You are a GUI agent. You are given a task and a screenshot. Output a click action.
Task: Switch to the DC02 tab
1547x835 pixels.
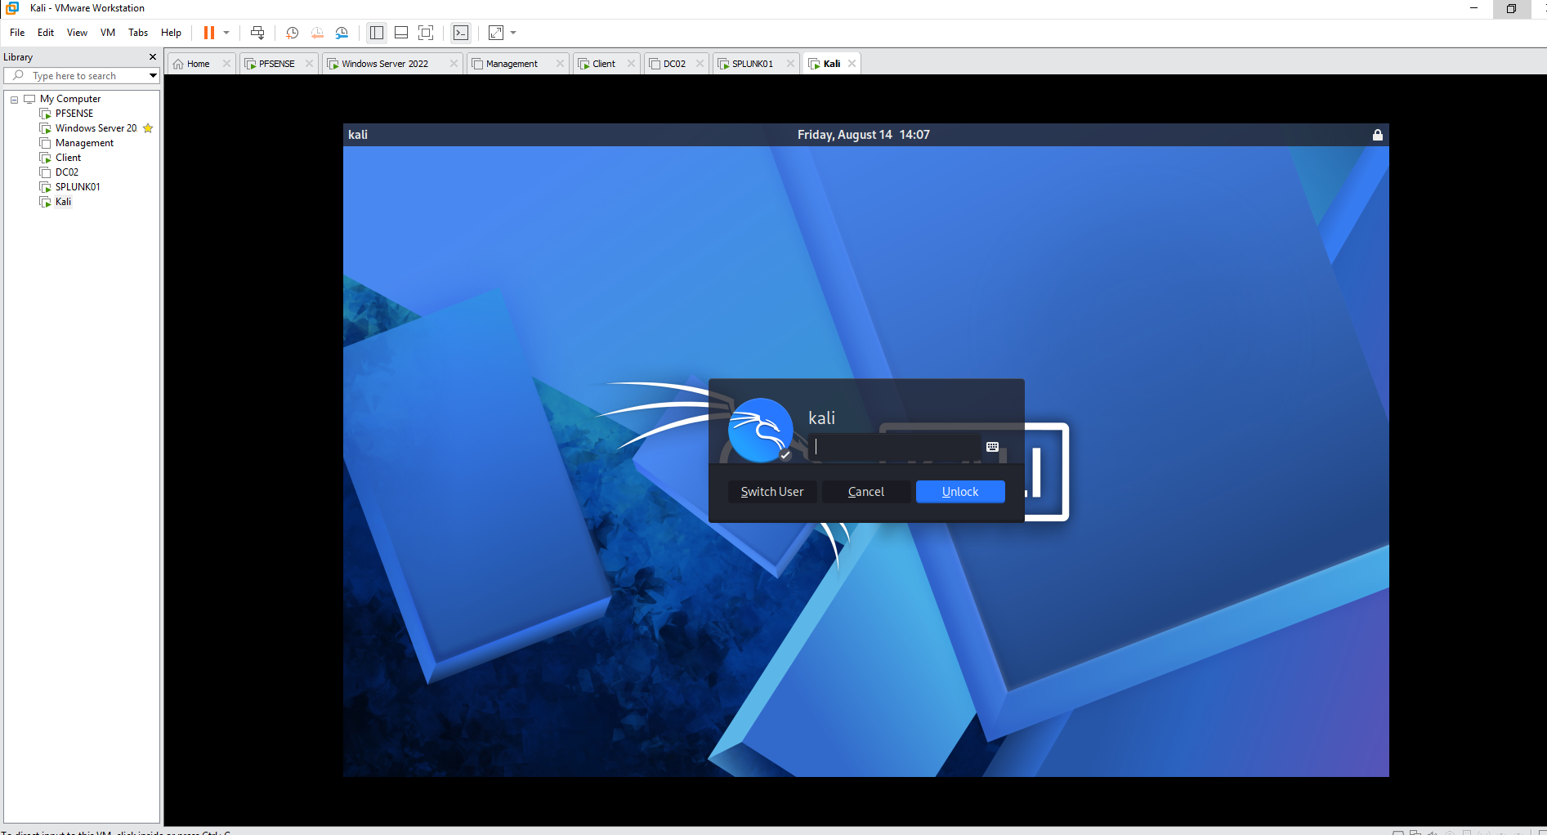(674, 64)
